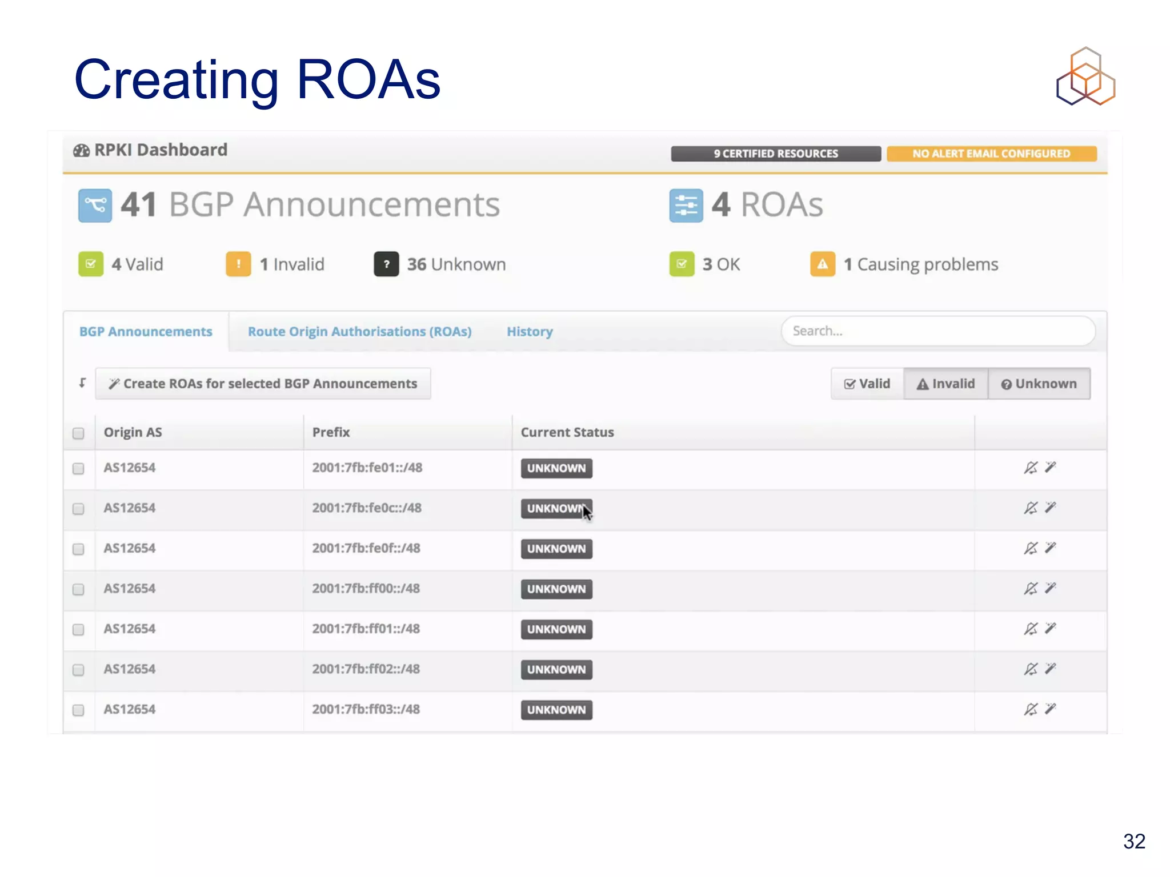Screen dimensions: 1170x877
Task: Toggle the Invalid status filter
Action: pos(946,384)
